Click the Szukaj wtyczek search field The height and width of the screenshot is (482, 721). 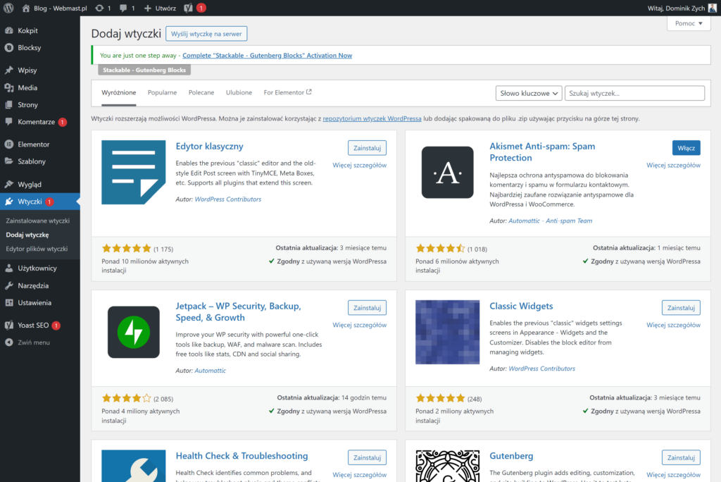[x=635, y=93]
